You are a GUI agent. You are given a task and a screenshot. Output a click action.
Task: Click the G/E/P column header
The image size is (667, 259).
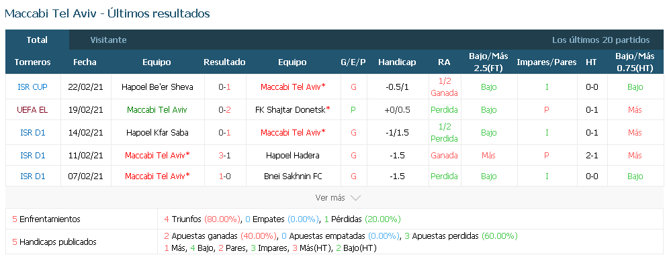point(353,62)
